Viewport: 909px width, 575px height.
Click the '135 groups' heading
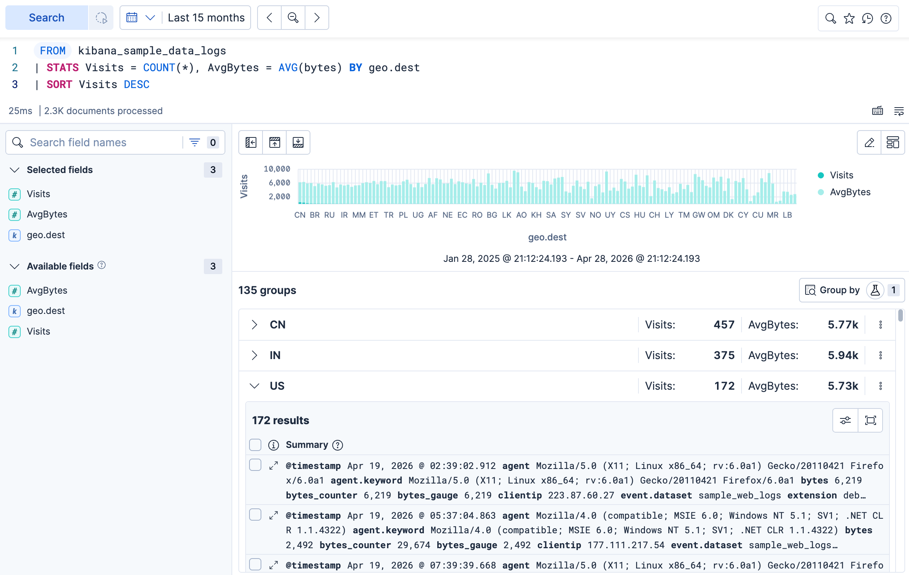(x=267, y=291)
